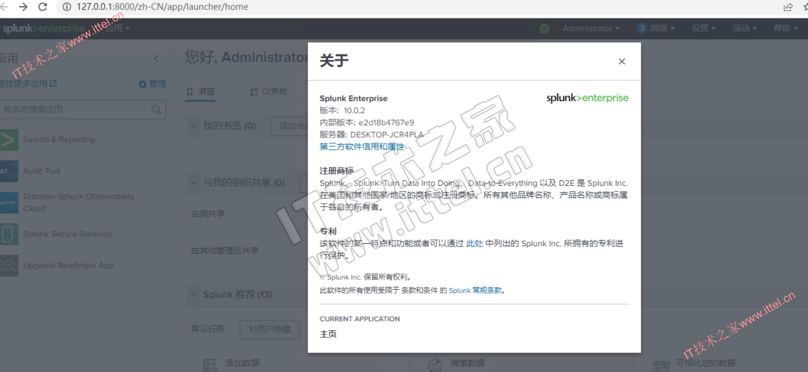808x372 pixels.
Task: Reload the page with browser refresh icon
Action: pos(43,7)
